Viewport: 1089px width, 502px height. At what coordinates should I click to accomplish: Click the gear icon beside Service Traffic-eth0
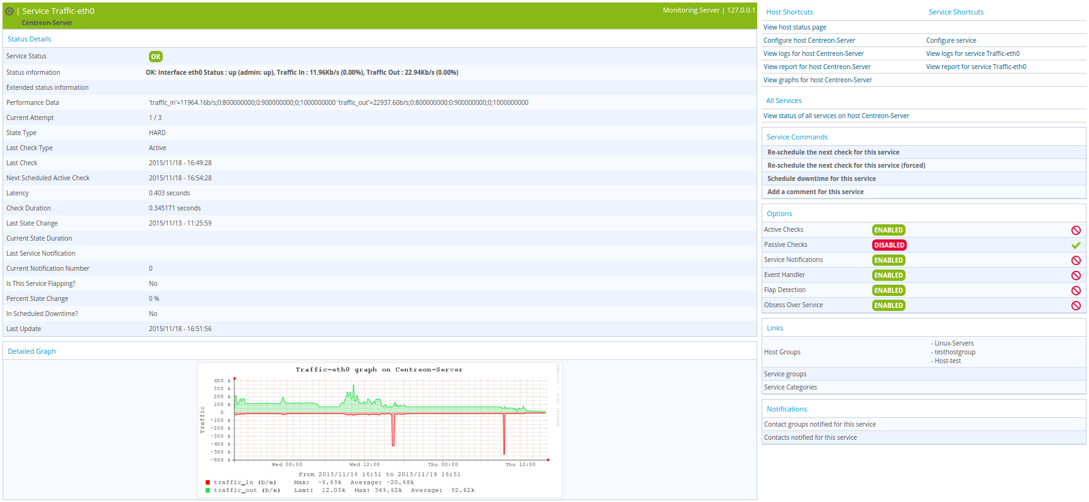(9, 11)
